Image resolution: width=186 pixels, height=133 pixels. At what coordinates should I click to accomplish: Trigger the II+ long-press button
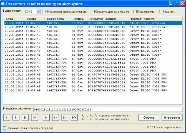click(x=56, y=117)
